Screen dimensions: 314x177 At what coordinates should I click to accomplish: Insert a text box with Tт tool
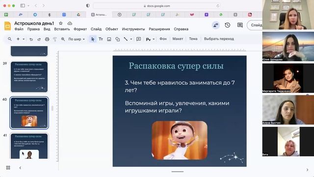(101, 39)
